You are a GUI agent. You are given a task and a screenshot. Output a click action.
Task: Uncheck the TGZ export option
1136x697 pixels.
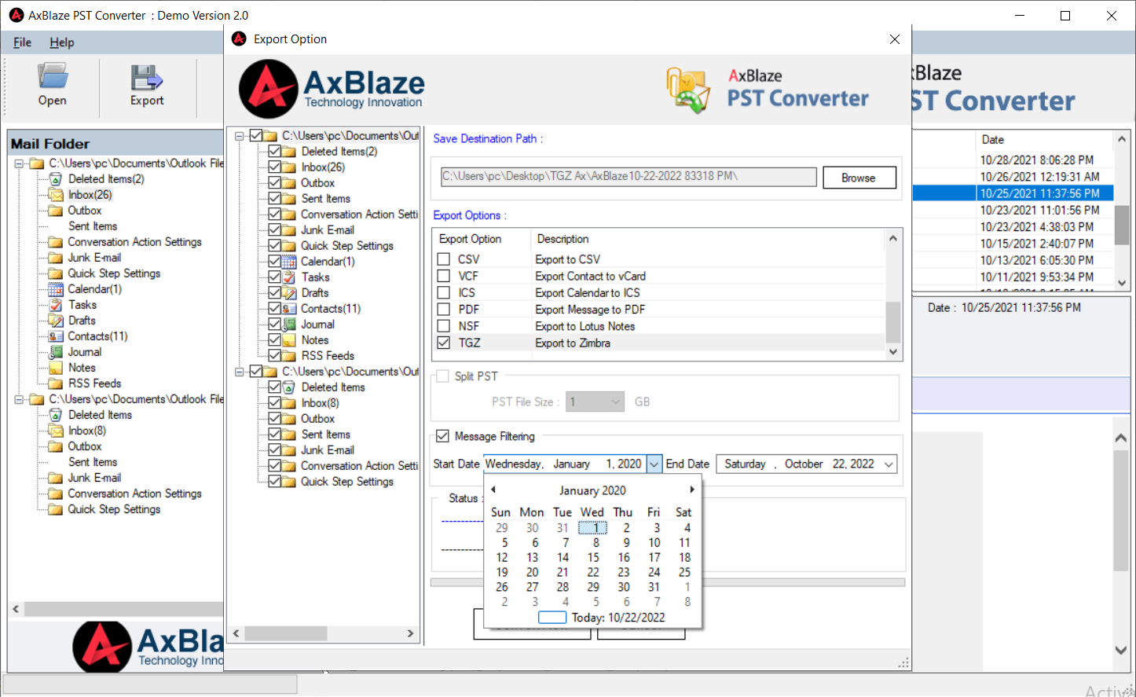tap(444, 343)
